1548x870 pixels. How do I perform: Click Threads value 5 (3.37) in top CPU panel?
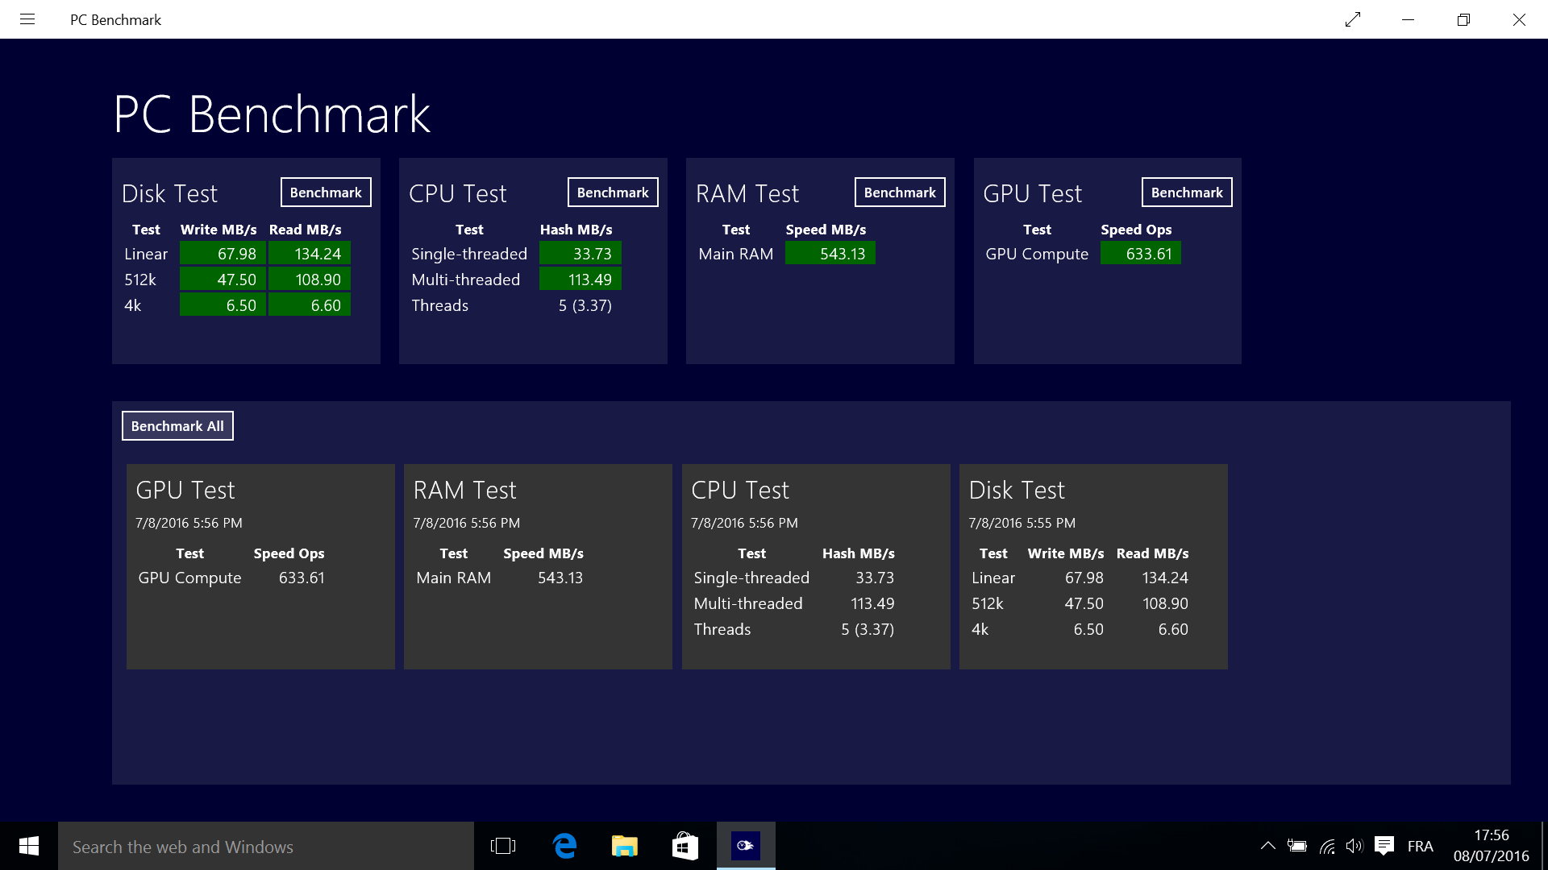585,305
